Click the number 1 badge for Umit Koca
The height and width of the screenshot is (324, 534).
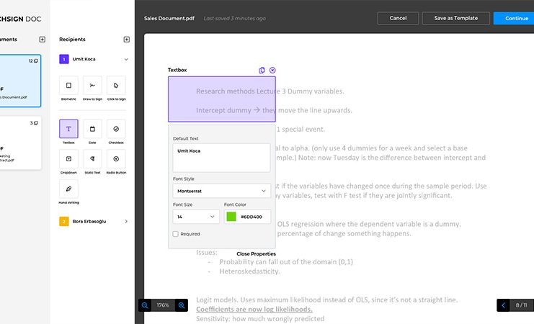[64, 59]
